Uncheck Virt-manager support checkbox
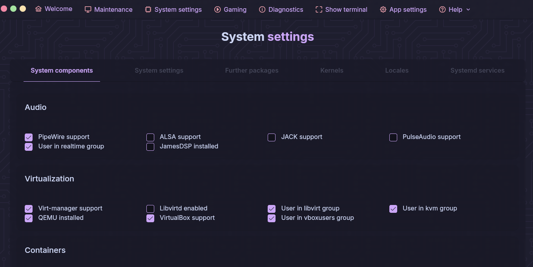Viewport: 533px width, 267px height. coord(29,208)
